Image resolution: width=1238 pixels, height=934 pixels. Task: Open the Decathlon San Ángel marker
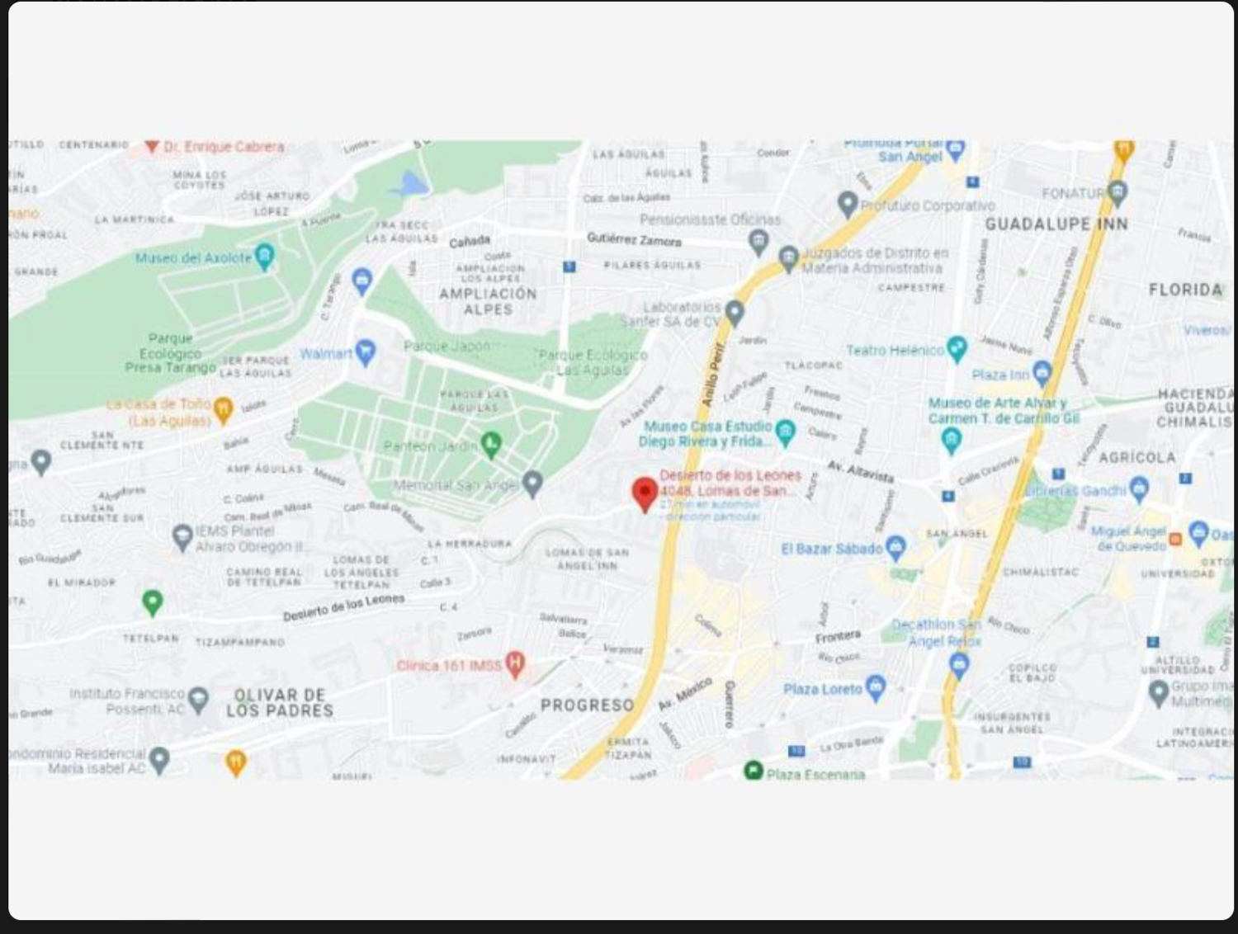958,664
